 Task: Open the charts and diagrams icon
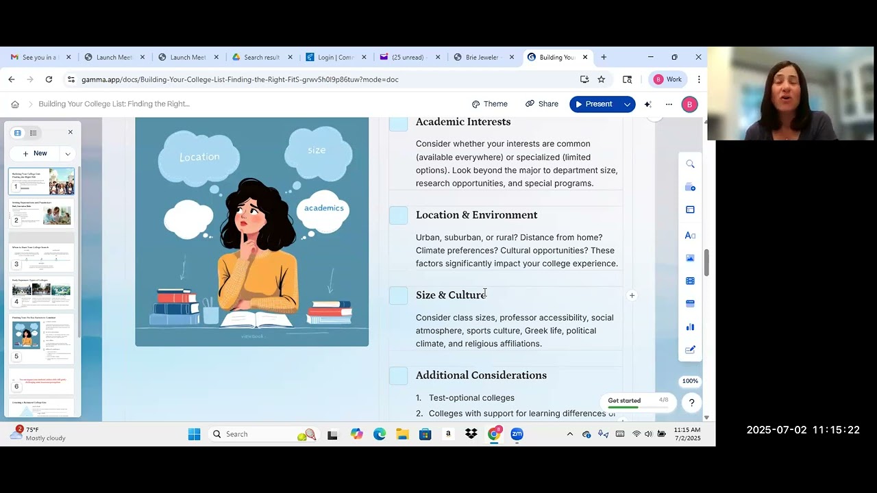690,327
